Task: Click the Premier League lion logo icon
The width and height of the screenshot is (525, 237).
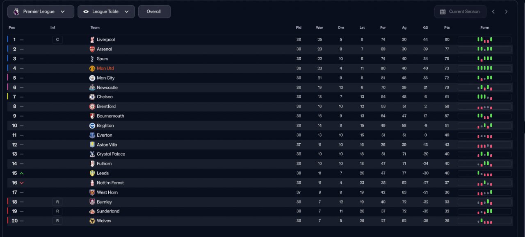Action: point(16,11)
